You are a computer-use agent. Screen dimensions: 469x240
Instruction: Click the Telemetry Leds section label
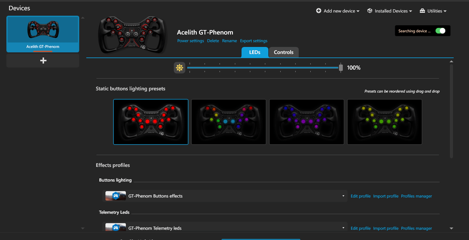(x=114, y=212)
